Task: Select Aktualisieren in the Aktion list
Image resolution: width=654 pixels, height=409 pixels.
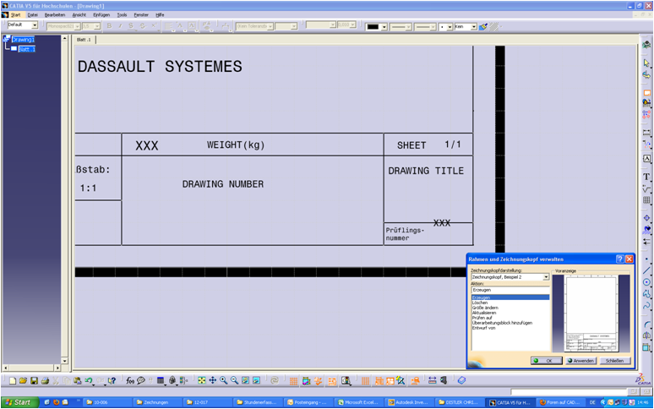Action: [484, 313]
